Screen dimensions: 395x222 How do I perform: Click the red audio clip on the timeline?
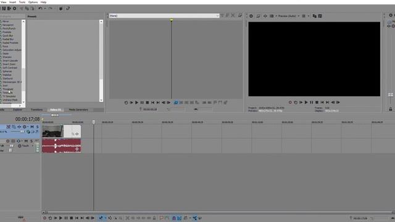(62, 146)
